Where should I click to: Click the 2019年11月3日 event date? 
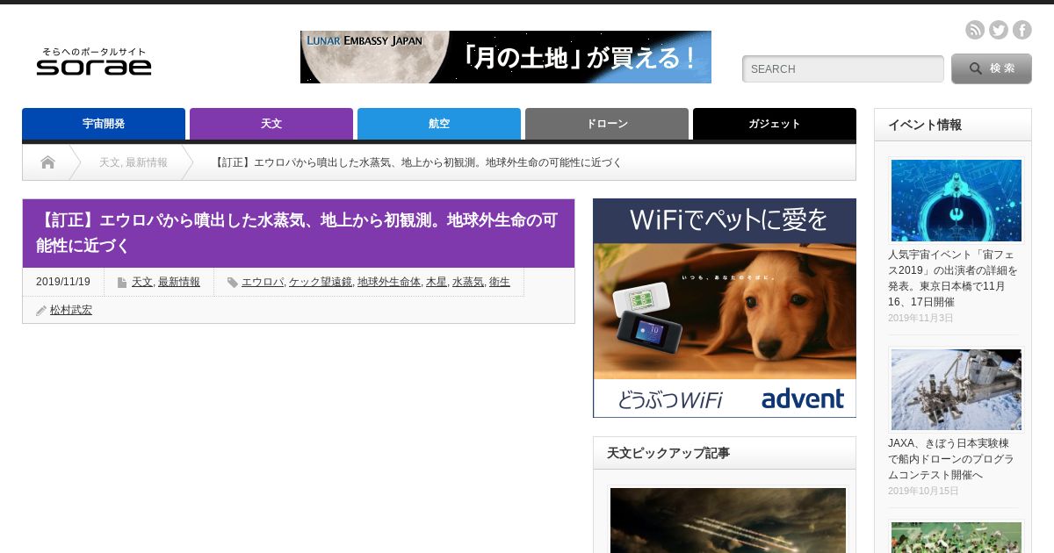(920, 318)
